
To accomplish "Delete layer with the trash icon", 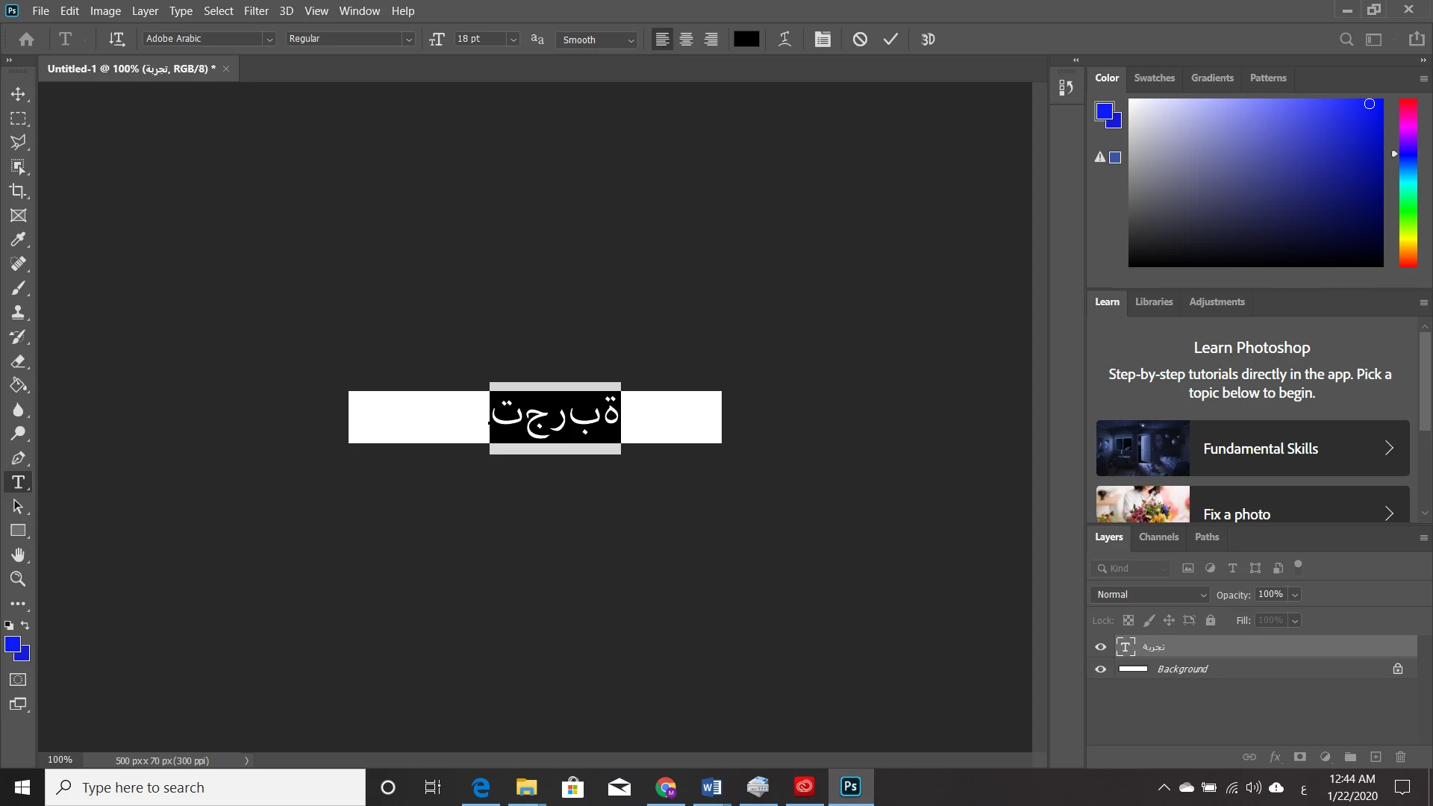I will pyautogui.click(x=1400, y=757).
